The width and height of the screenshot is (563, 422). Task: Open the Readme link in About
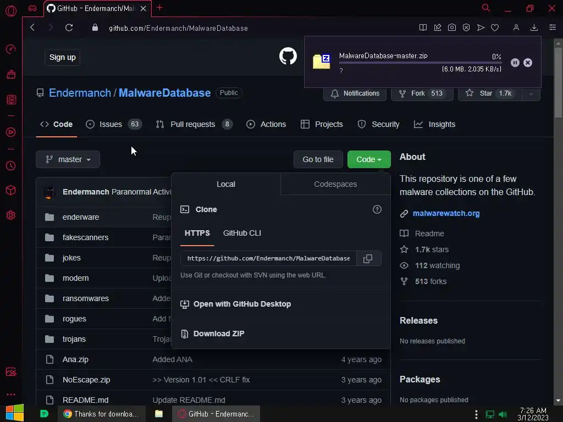(429, 234)
